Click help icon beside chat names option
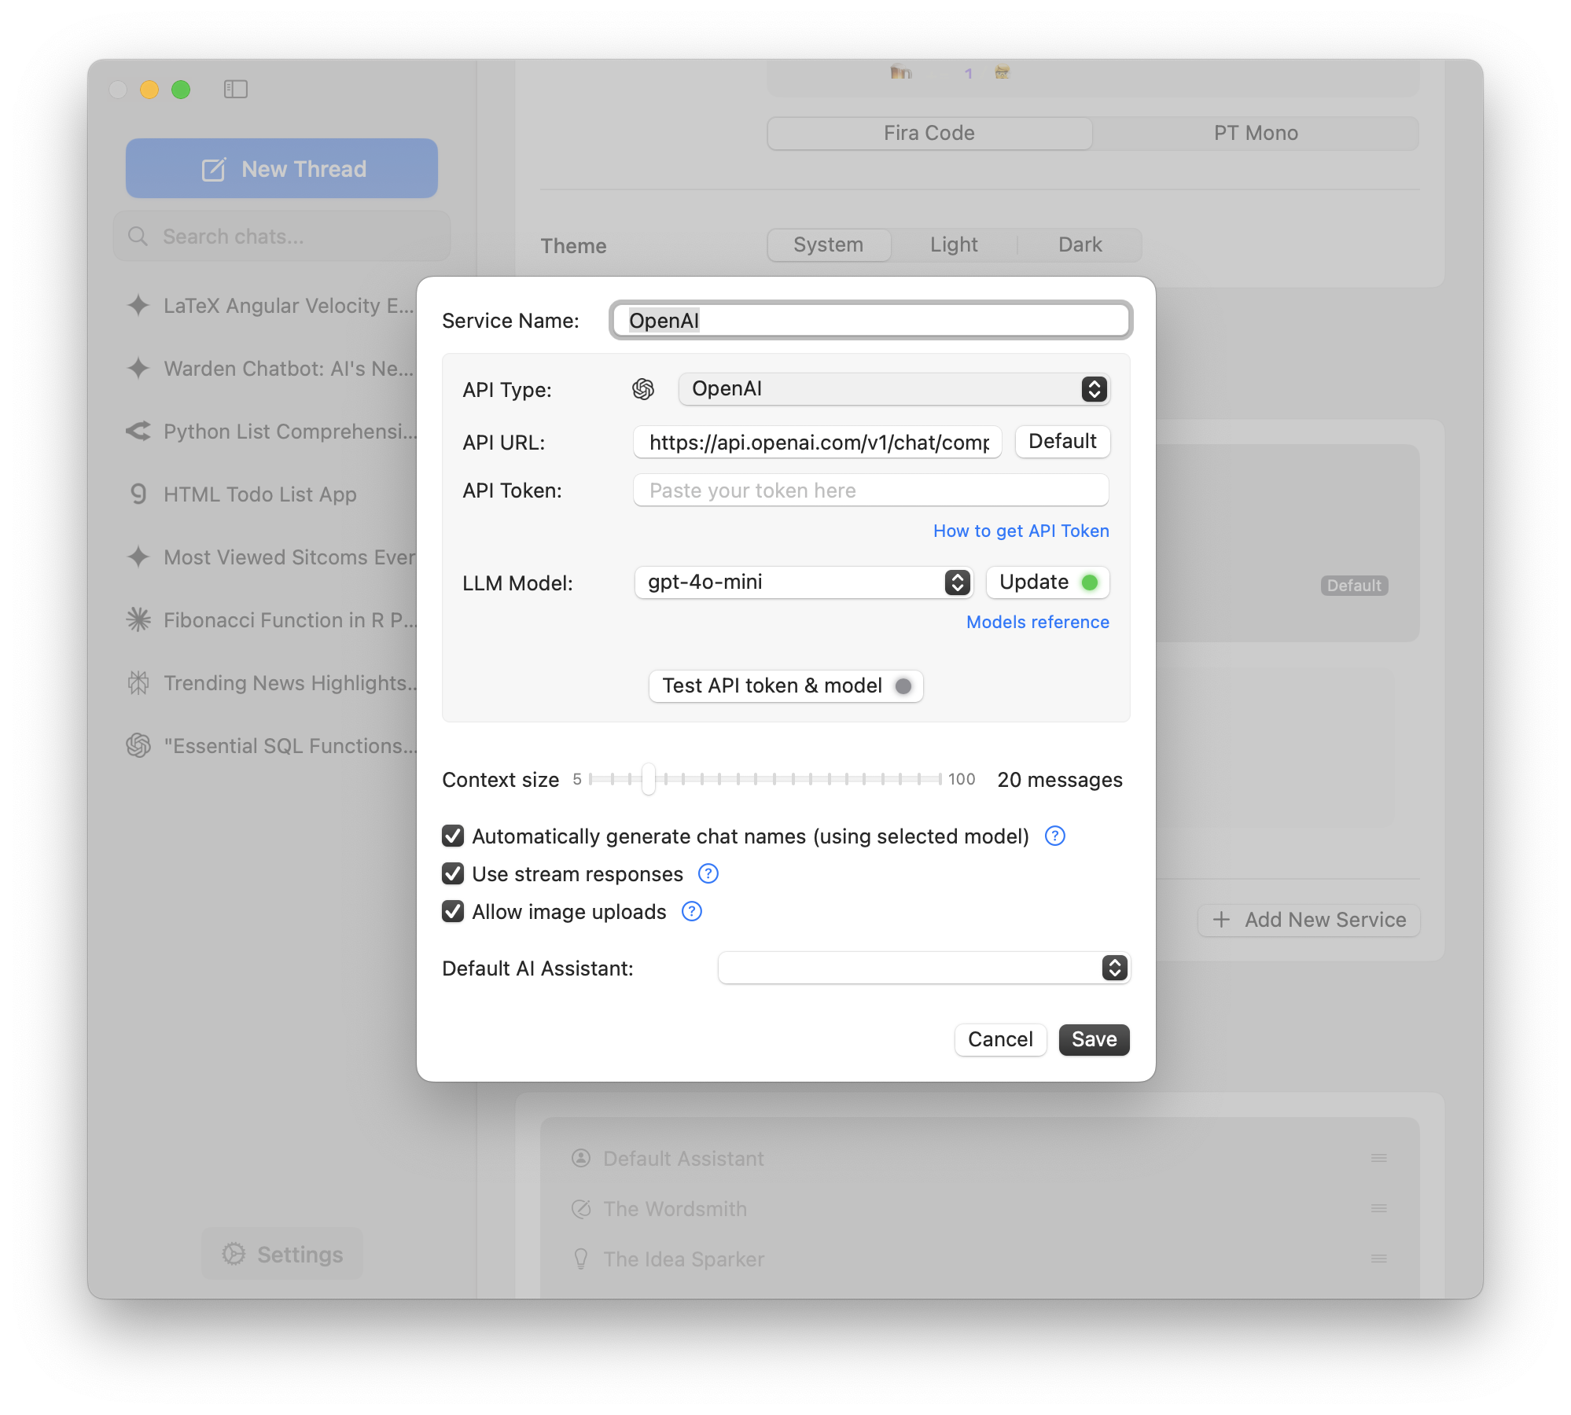 pos(1054,836)
